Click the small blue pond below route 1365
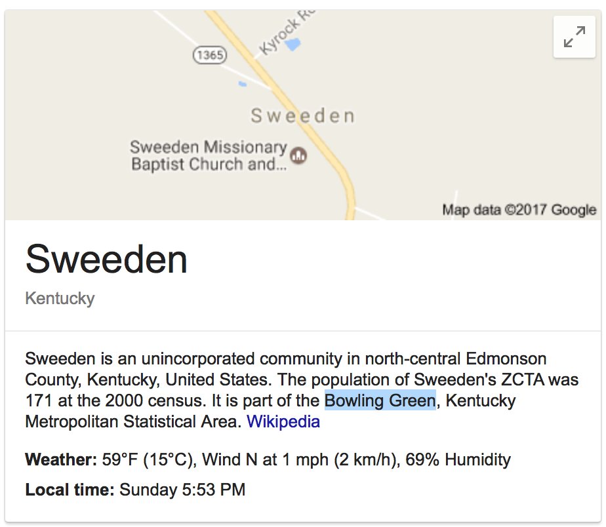This screenshot has width=606, height=527. (x=243, y=84)
